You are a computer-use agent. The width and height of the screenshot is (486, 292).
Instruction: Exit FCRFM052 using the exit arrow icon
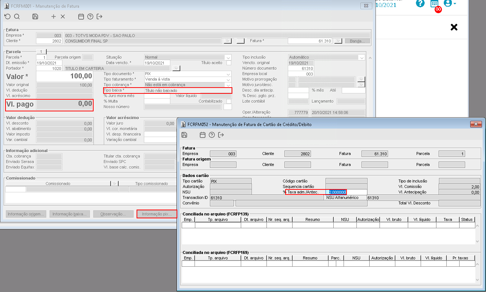[221, 135]
